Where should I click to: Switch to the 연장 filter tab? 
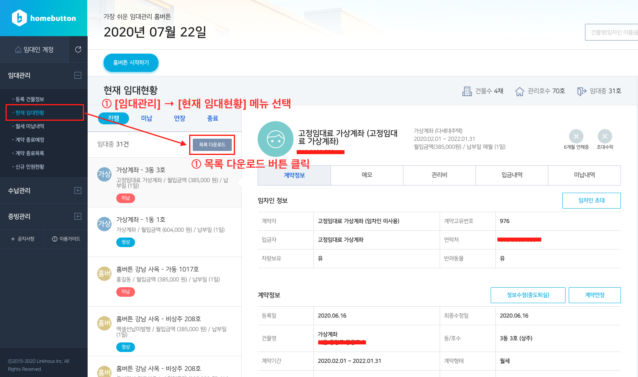click(x=180, y=118)
